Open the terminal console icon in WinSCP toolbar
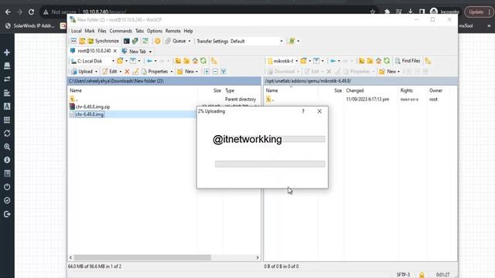 (x=127, y=41)
